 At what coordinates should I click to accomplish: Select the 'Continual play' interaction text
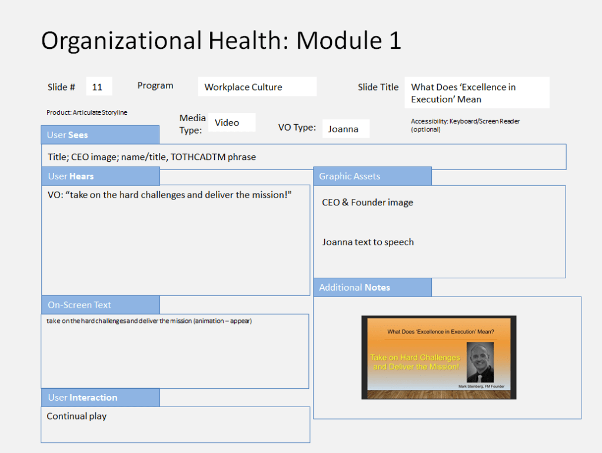(77, 416)
